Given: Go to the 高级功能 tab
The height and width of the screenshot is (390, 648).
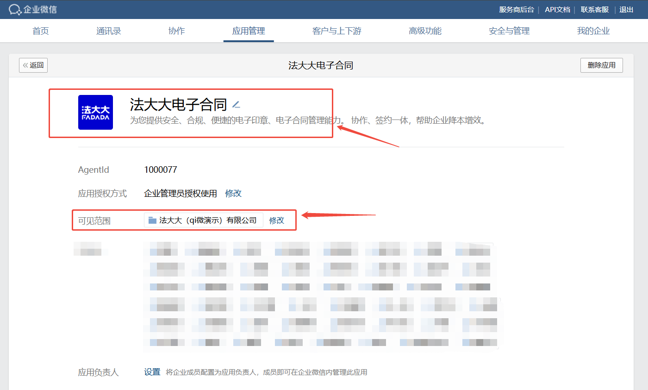Looking at the screenshot, I should 425,31.
